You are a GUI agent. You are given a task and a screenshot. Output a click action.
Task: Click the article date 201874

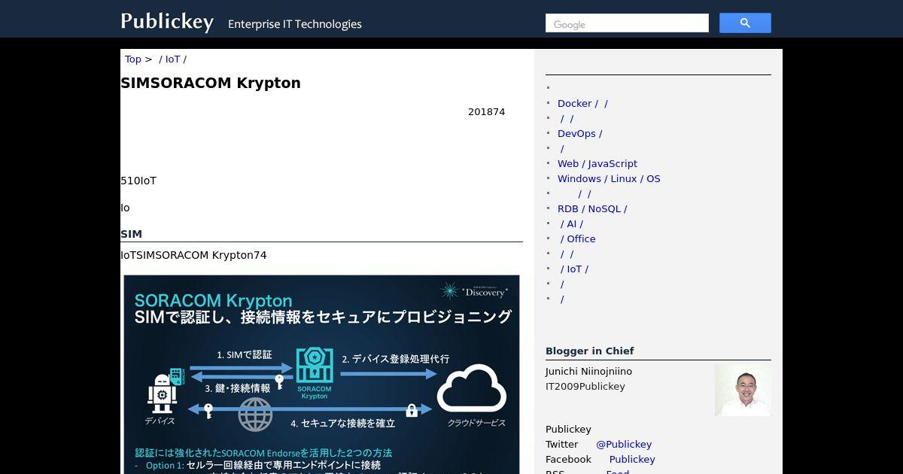(486, 111)
